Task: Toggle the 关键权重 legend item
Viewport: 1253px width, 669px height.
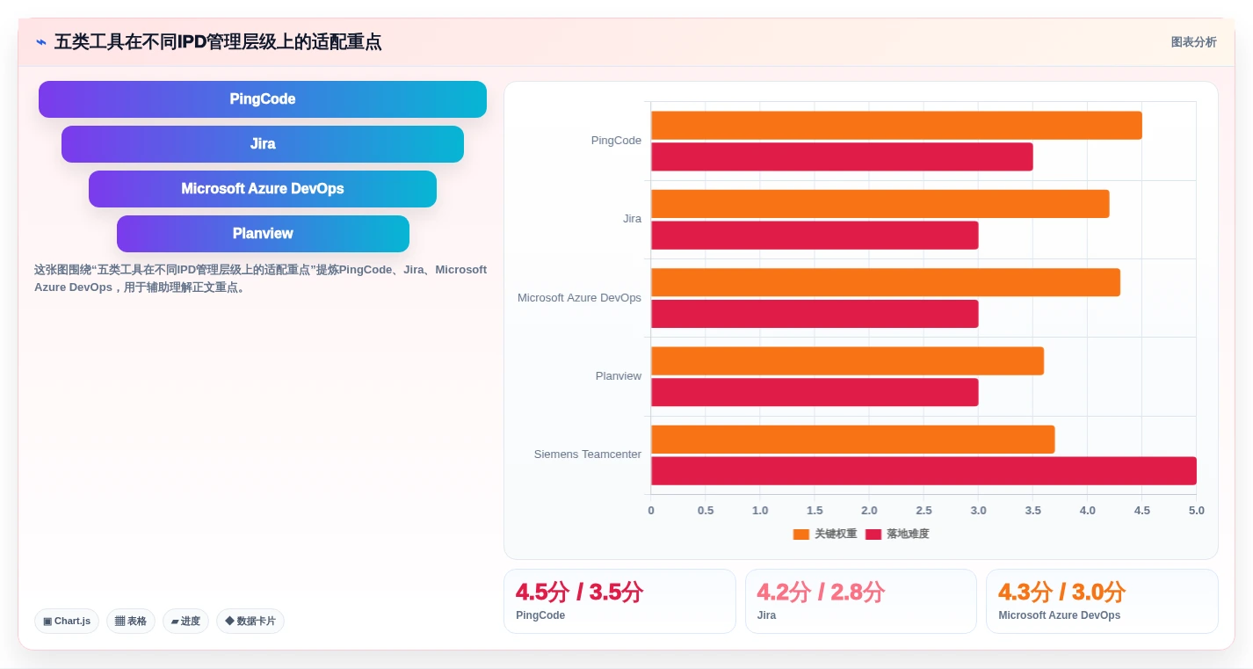Action: coord(825,534)
